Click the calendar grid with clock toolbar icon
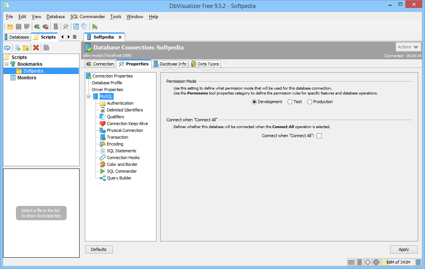Image resolution: width=425 pixels, height=269 pixels. [76, 26]
